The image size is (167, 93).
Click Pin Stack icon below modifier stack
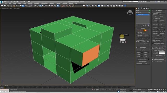pyautogui.click(x=137, y=25)
